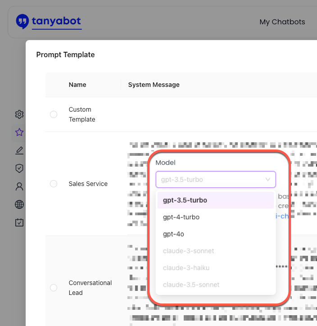Click the pencil edit sidebar icon
The height and width of the screenshot is (326, 317).
tap(19, 150)
